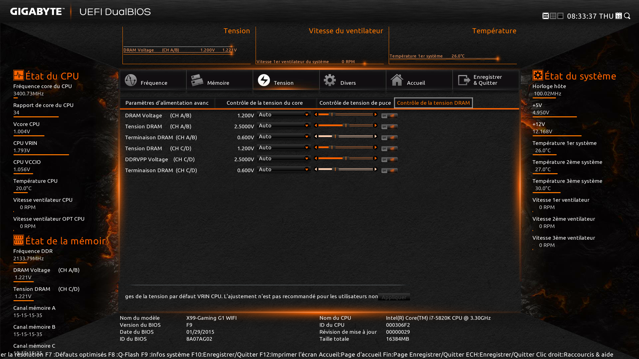639x359 pixels.
Task: Toggle on/off switch for DDRVPP Voltage (CH C/D)
Action: [389, 160]
